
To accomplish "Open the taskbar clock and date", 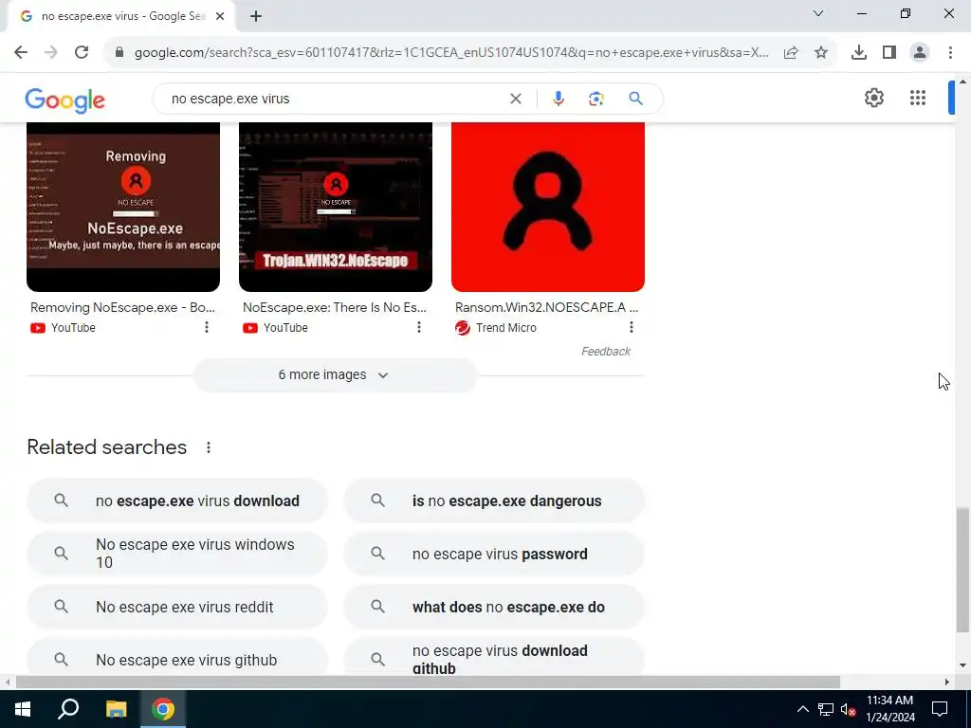I will tap(889, 709).
